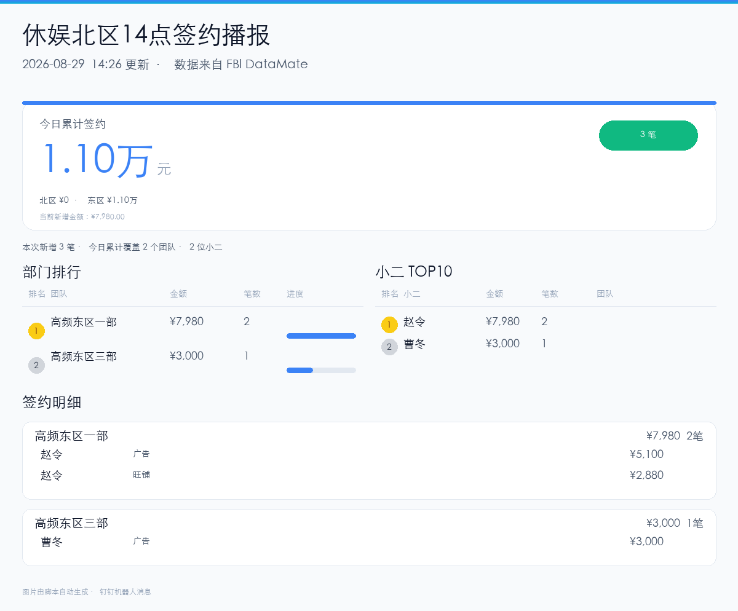Click 金额 column header in 部门排行

point(178,294)
